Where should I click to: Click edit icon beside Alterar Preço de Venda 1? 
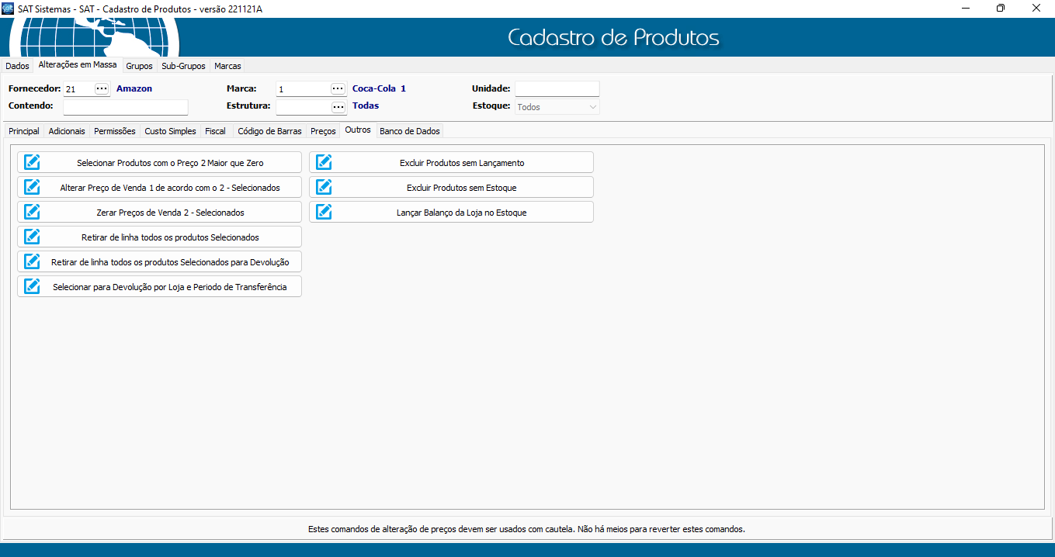[x=33, y=187]
